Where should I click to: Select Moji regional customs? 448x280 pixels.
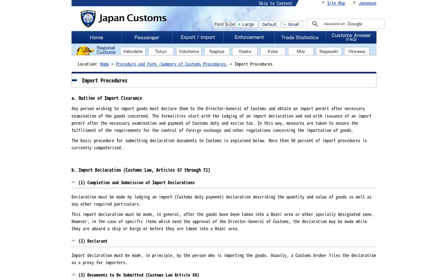pyautogui.click(x=301, y=51)
